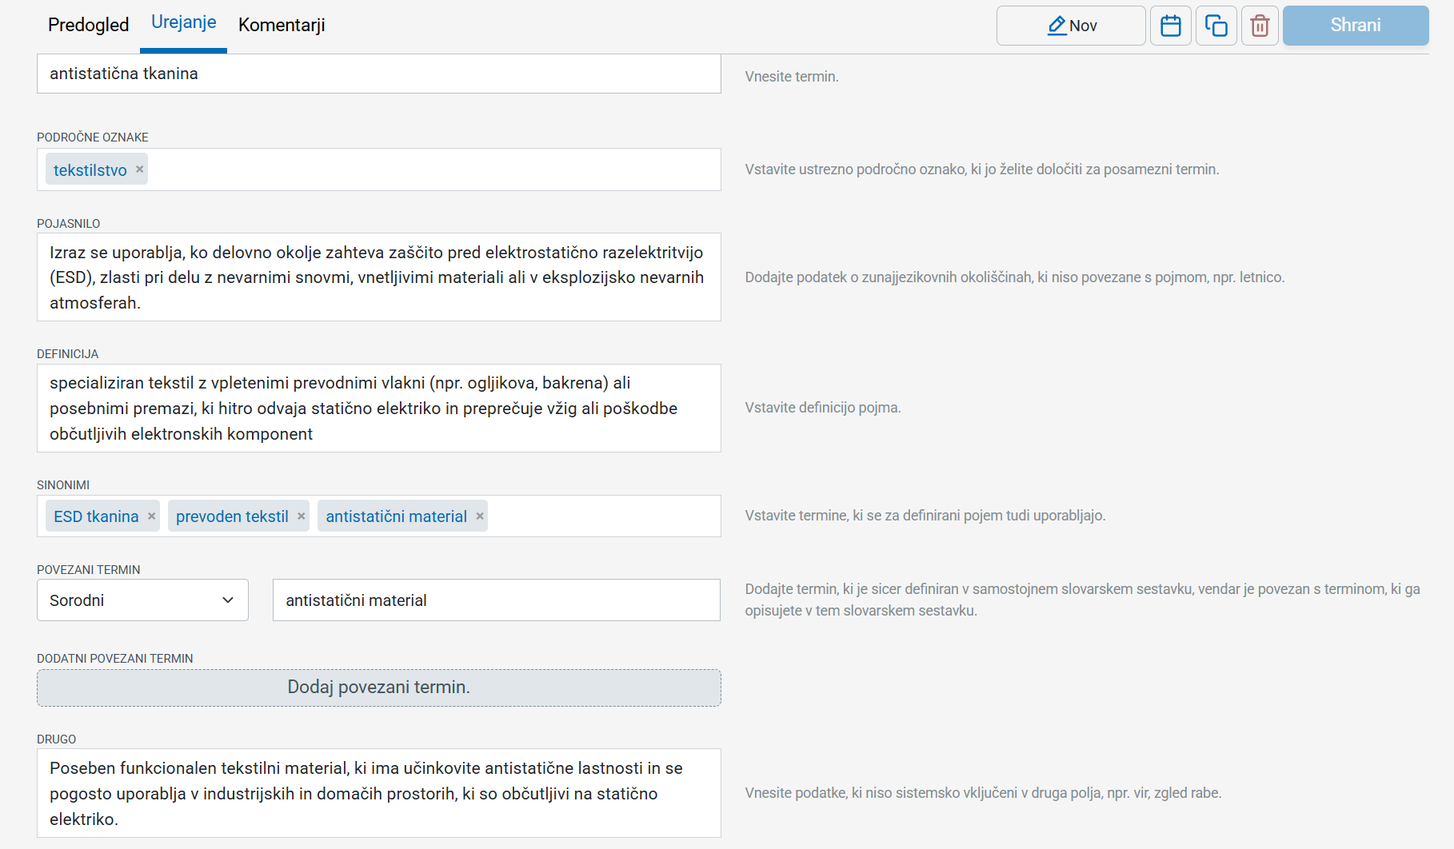The height and width of the screenshot is (849, 1454).
Task: Remove the prevoden tekstil synonym
Action: click(x=302, y=516)
